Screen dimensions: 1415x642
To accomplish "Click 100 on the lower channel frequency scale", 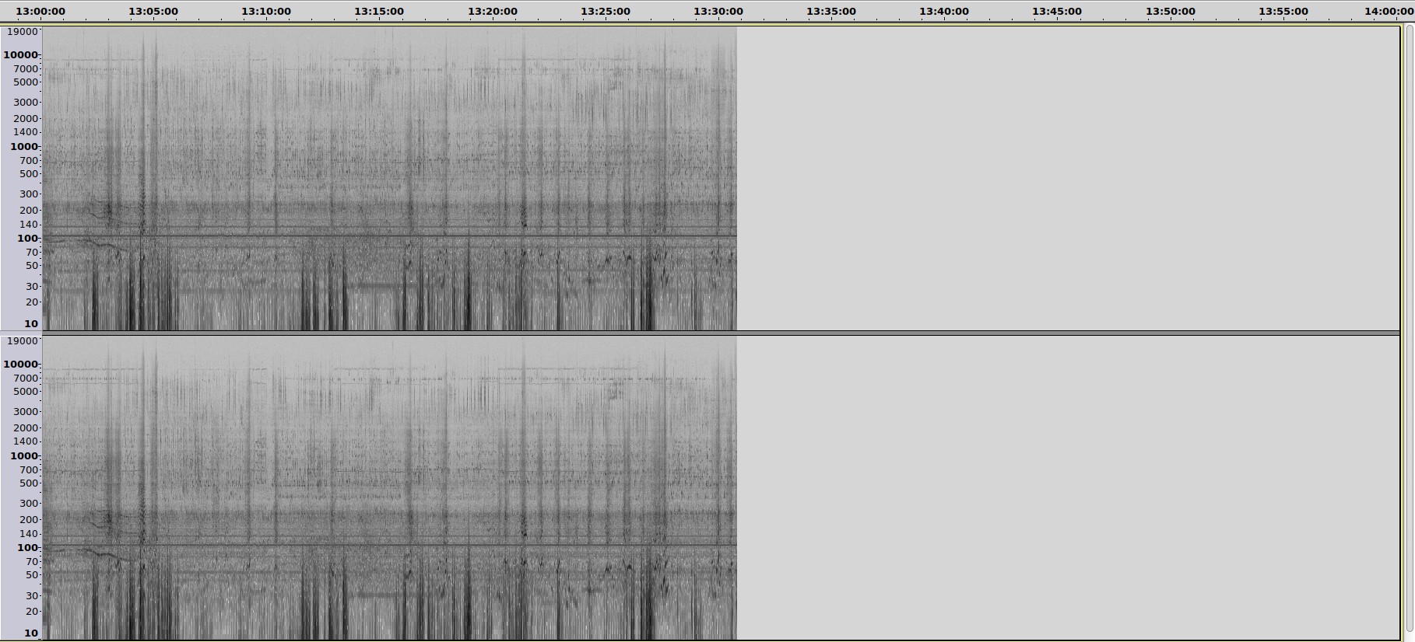I will coord(28,548).
